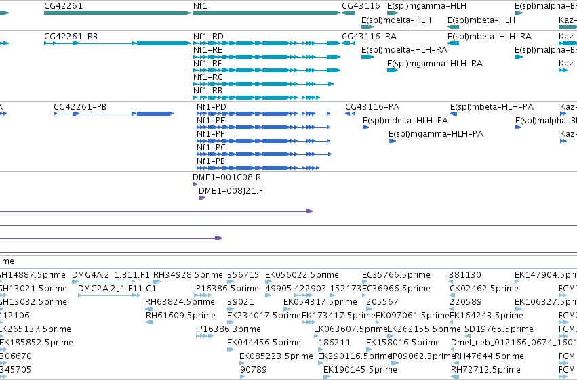Click the Nf1-RF transcript label
The image size is (577, 380).
[x=207, y=64]
